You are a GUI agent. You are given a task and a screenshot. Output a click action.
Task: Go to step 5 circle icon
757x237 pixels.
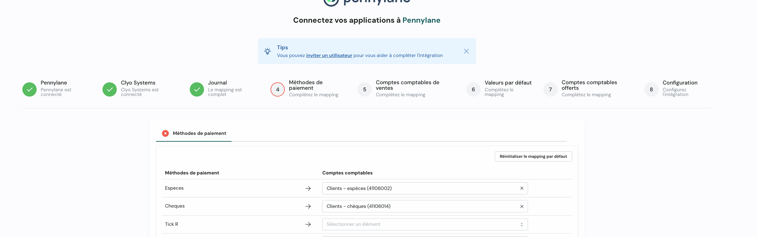coord(365,89)
